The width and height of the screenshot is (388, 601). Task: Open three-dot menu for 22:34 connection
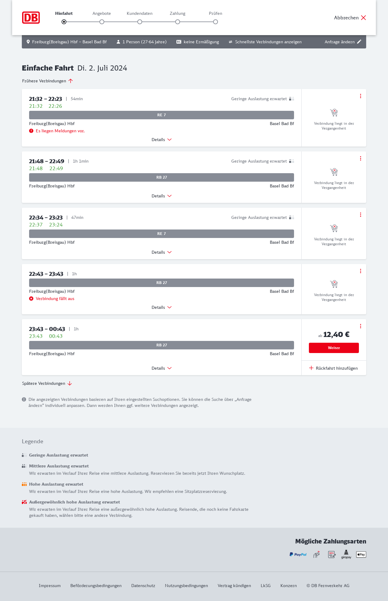pos(360,215)
